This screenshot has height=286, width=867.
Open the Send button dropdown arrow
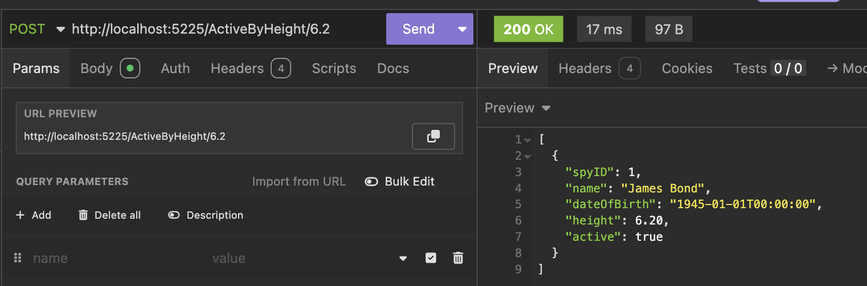tap(462, 29)
